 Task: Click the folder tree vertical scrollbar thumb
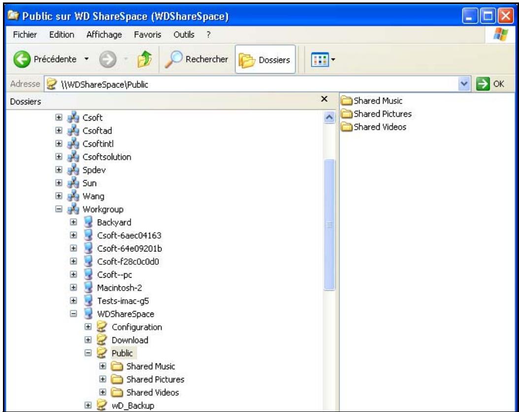[x=329, y=224]
